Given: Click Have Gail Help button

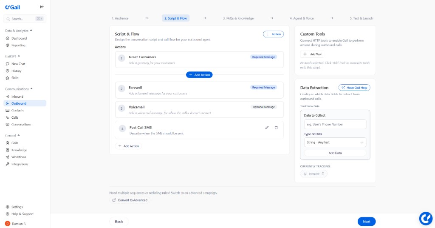Looking at the screenshot, I should click(354, 88).
